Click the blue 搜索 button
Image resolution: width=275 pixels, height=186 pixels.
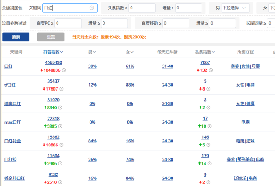16,37
